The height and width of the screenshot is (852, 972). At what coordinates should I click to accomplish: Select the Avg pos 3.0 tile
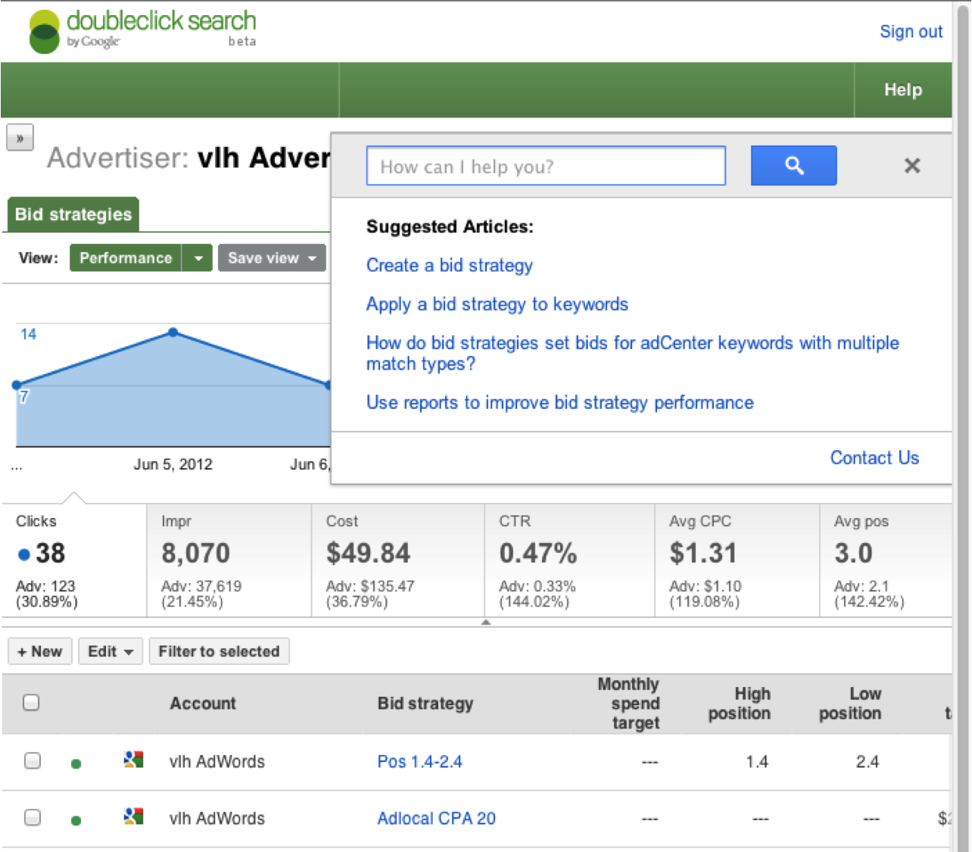[x=886, y=560]
